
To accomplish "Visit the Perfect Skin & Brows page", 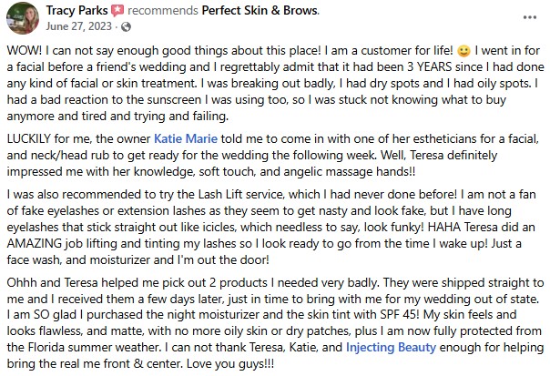I will point(260,11).
